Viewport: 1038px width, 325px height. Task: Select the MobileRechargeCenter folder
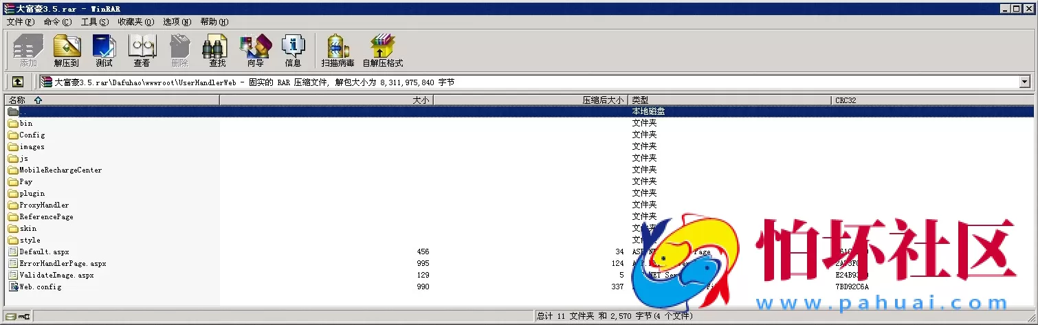[60, 170]
